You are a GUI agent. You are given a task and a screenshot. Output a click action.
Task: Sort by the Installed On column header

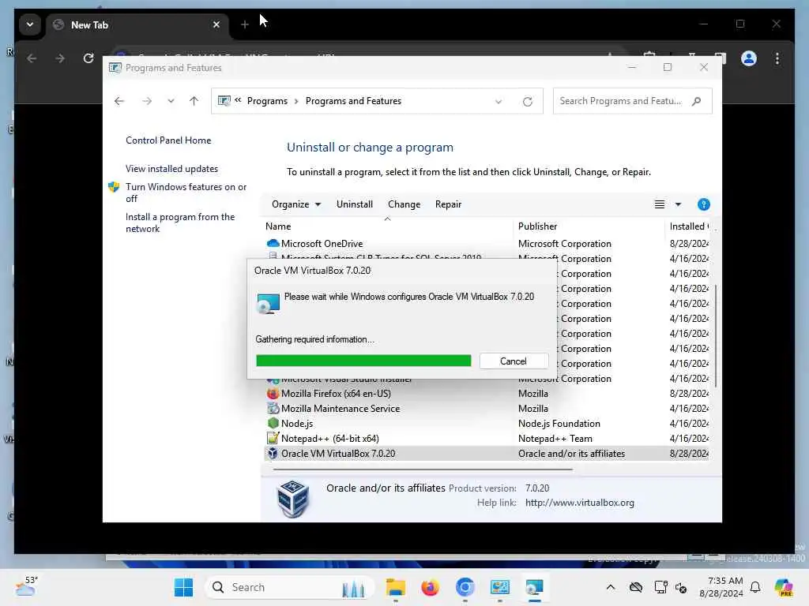pyautogui.click(x=689, y=226)
